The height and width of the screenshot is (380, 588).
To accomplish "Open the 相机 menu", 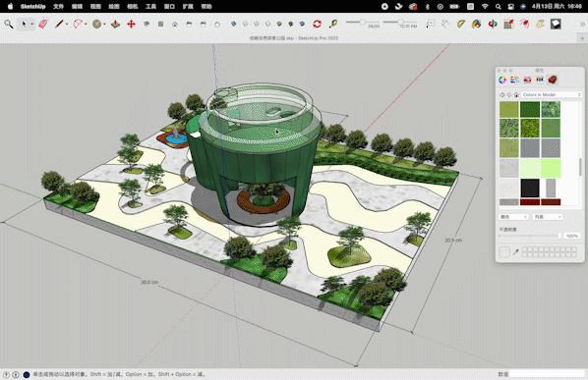I will pos(133,6).
